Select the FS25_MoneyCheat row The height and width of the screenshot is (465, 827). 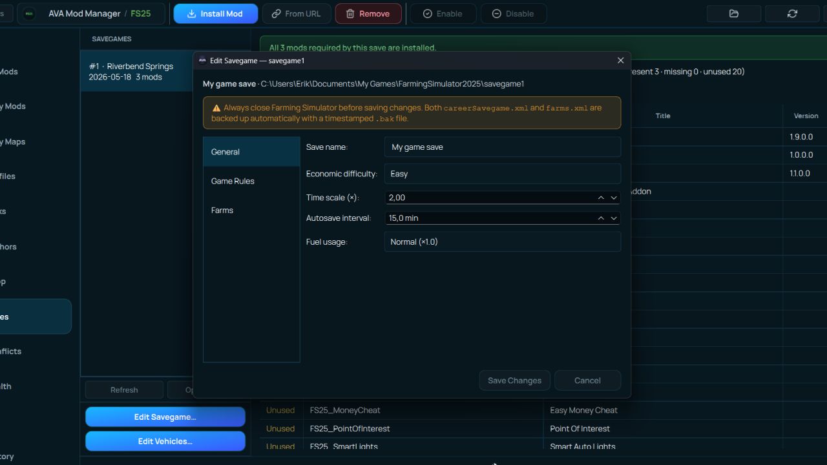pos(543,410)
